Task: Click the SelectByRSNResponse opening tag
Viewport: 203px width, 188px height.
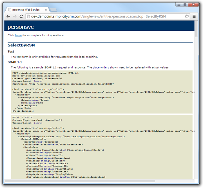Action: pos(71,136)
